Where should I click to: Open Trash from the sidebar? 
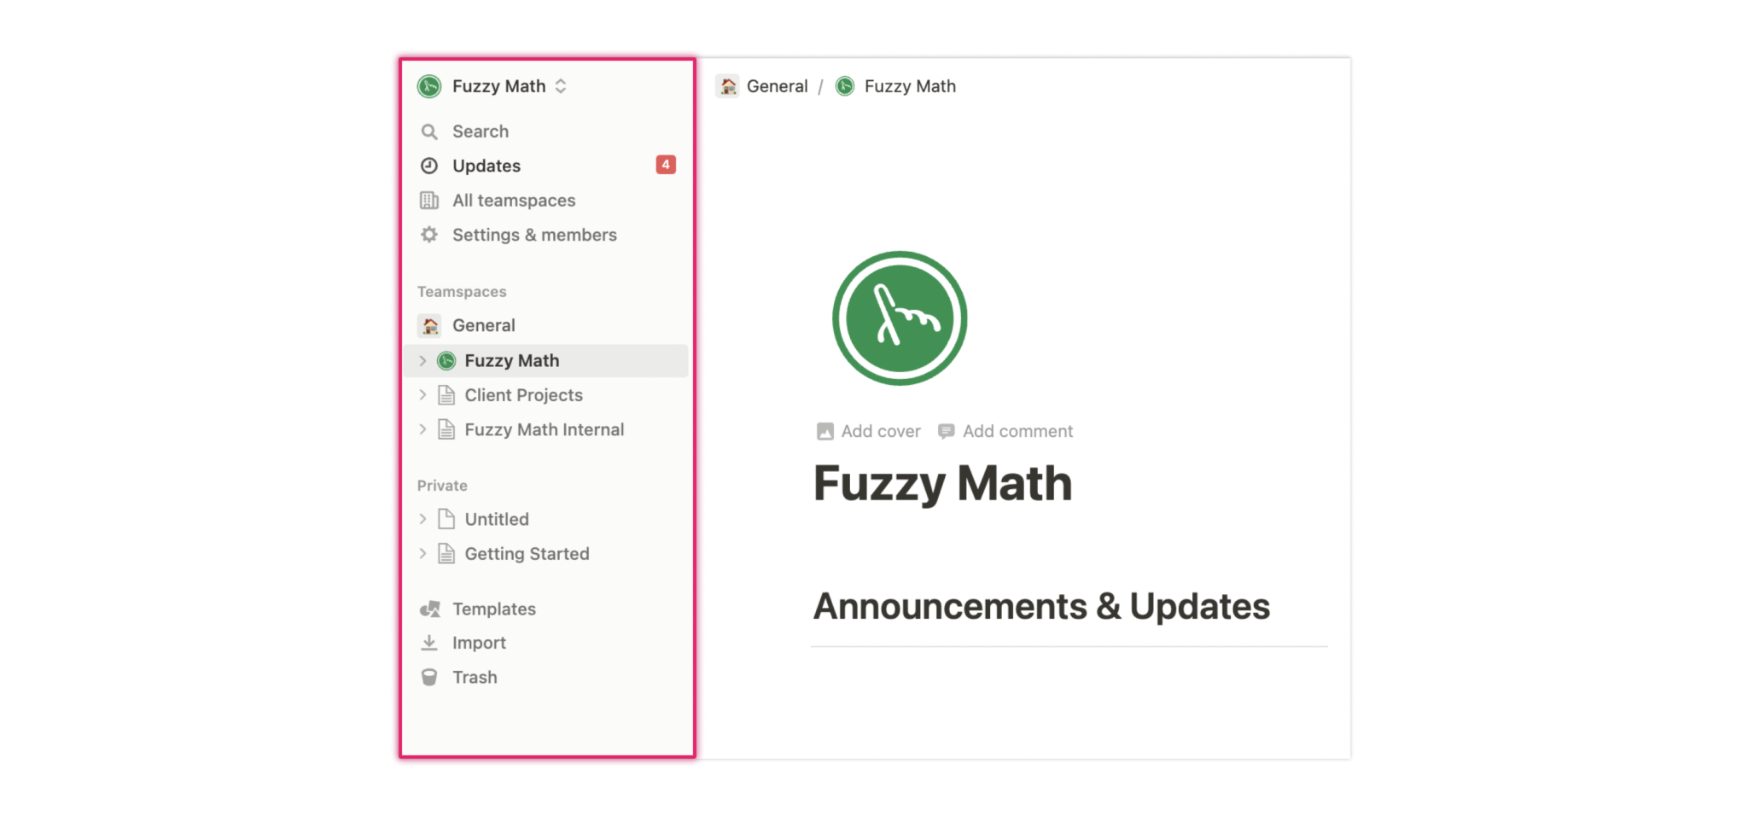[429, 677]
